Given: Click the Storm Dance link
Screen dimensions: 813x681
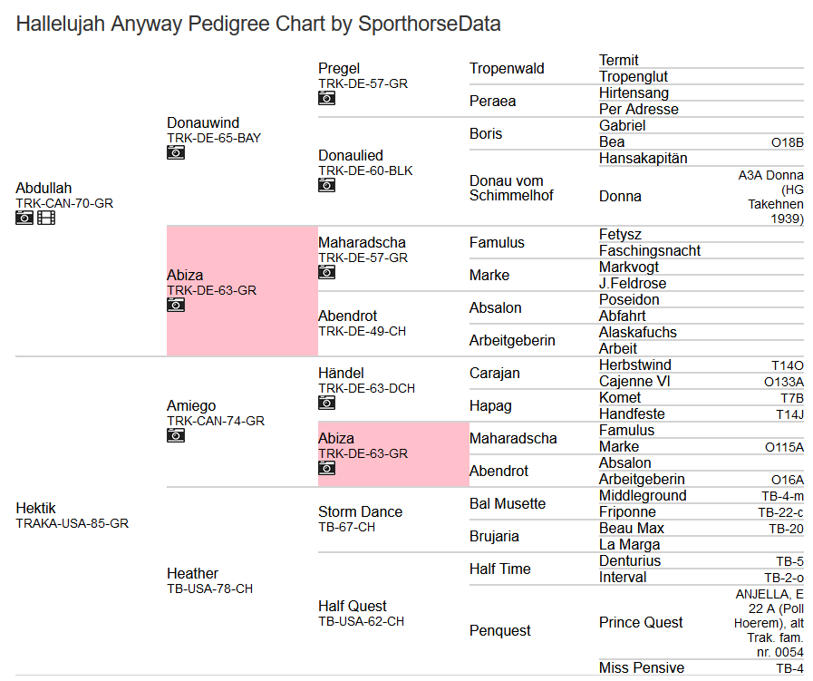Looking at the screenshot, I should 360,511.
